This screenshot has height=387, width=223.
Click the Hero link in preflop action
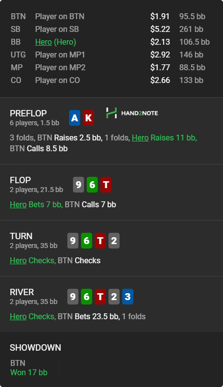click(140, 138)
